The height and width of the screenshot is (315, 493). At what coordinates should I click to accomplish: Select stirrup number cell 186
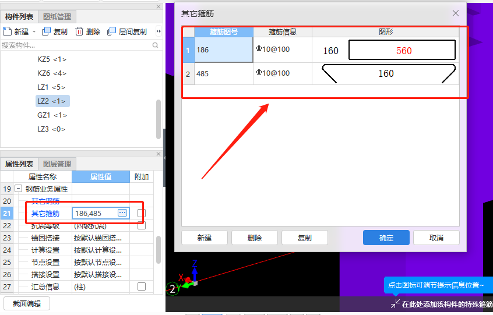(x=224, y=49)
